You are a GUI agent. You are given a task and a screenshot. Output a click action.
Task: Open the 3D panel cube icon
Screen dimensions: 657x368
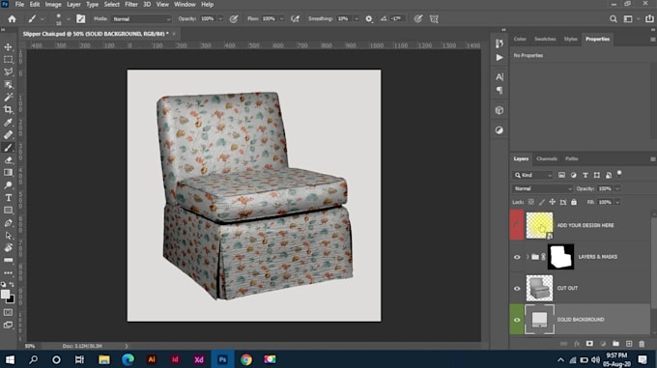coord(500,110)
